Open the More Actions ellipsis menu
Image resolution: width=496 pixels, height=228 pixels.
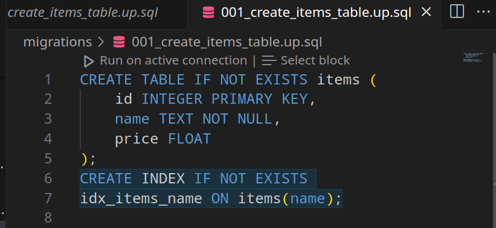pos(483,12)
